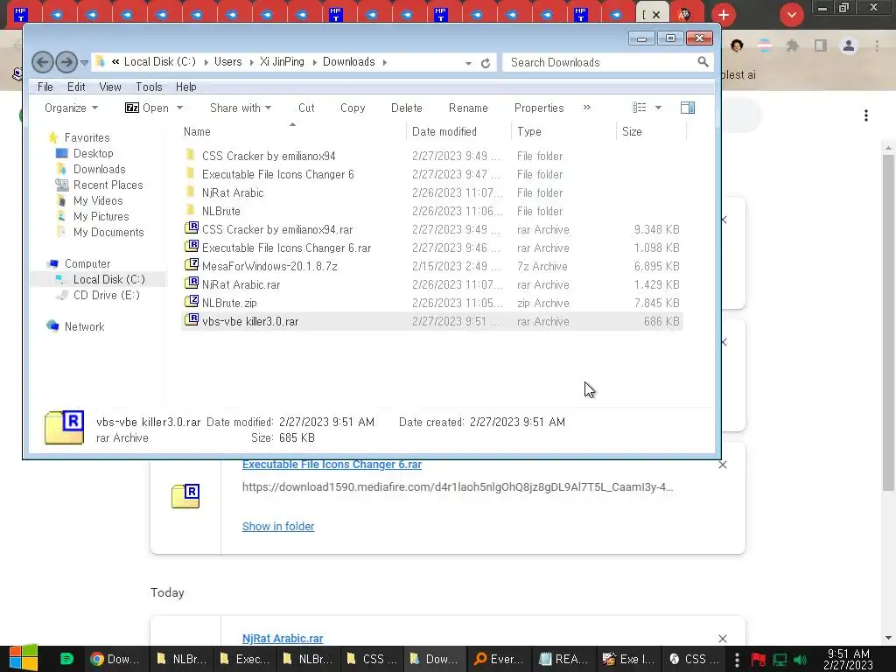Select NLBrute.zip archive file
Viewport: 896px width, 672px height.
[x=431, y=303]
